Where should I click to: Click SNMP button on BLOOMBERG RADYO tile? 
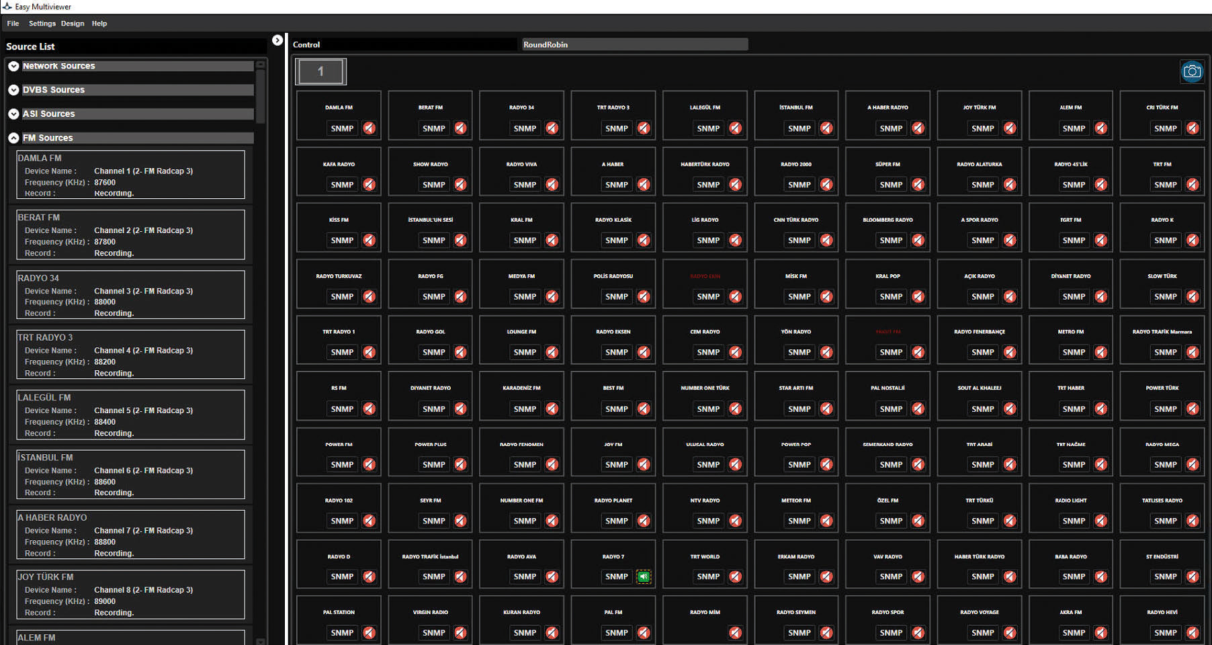892,240
